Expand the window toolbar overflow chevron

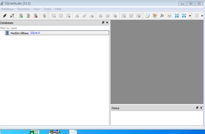pyautogui.click(x=202, y=16)
